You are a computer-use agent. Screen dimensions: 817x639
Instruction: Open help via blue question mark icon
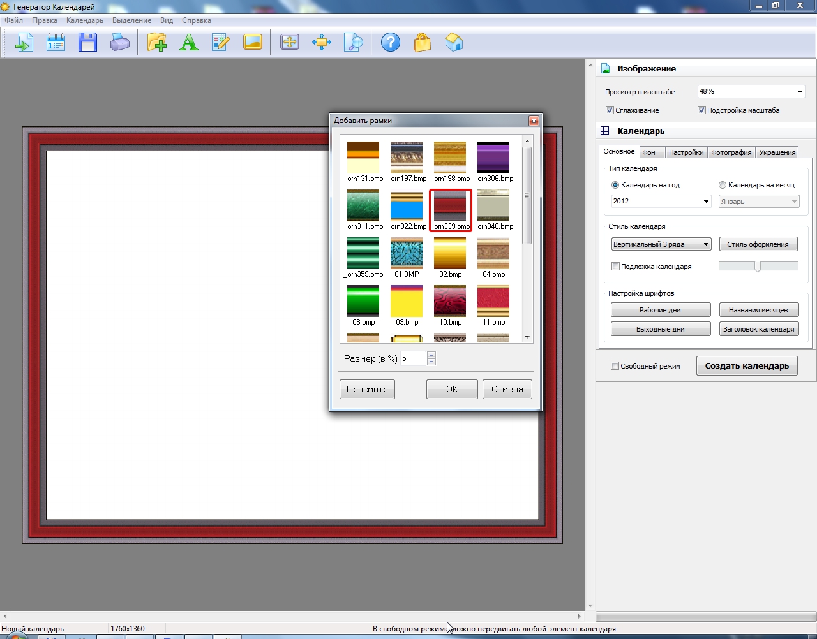pyautogui.click(x=390, y=43)
